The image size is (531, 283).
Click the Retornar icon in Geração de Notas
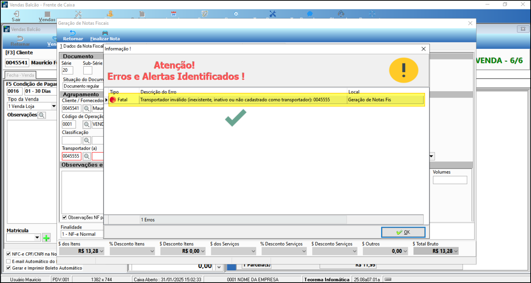[73, 33]
